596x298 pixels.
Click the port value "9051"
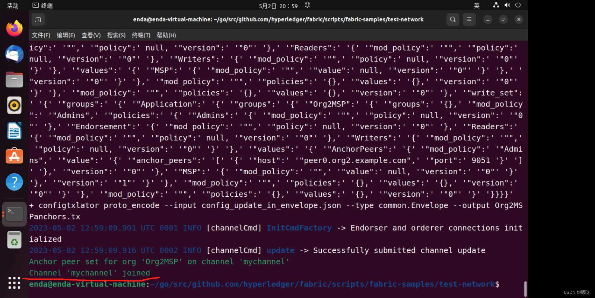point(481,160)
